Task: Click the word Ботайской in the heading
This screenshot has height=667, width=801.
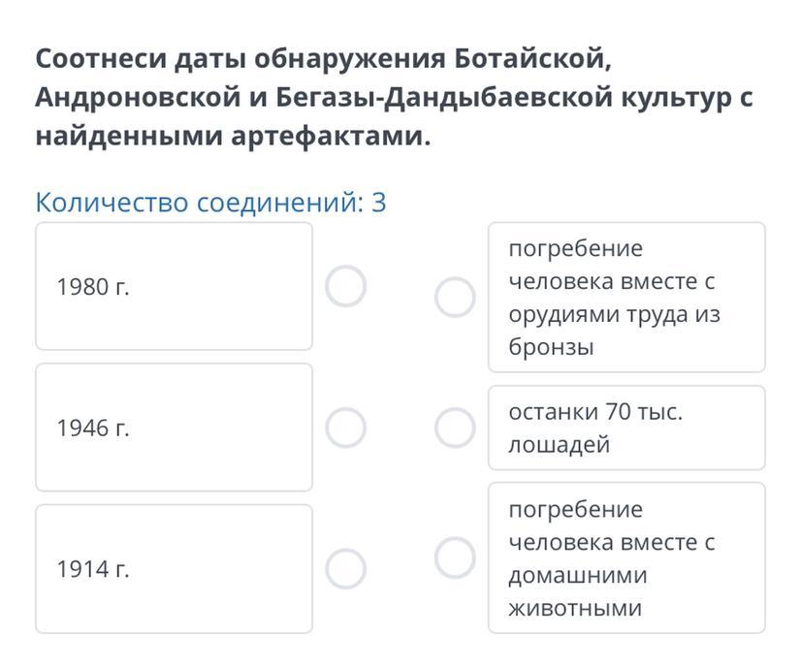Action: click(533, 59)
